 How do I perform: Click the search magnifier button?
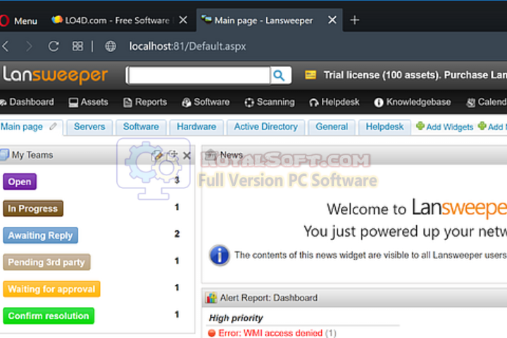tap(280, 75)
